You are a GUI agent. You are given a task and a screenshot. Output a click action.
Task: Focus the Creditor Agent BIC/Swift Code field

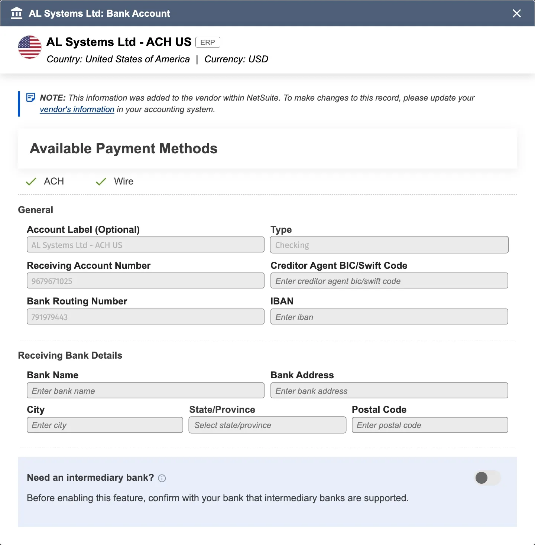click(389, 281)
